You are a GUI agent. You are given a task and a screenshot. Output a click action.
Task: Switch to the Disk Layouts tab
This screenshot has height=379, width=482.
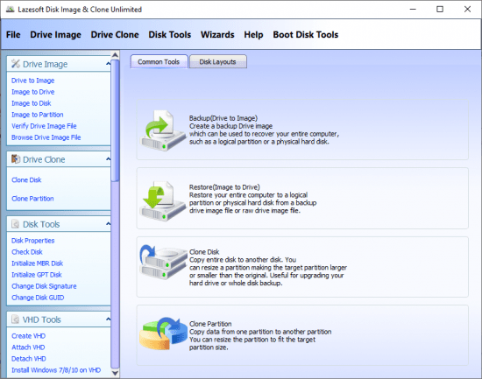(218, 62)
